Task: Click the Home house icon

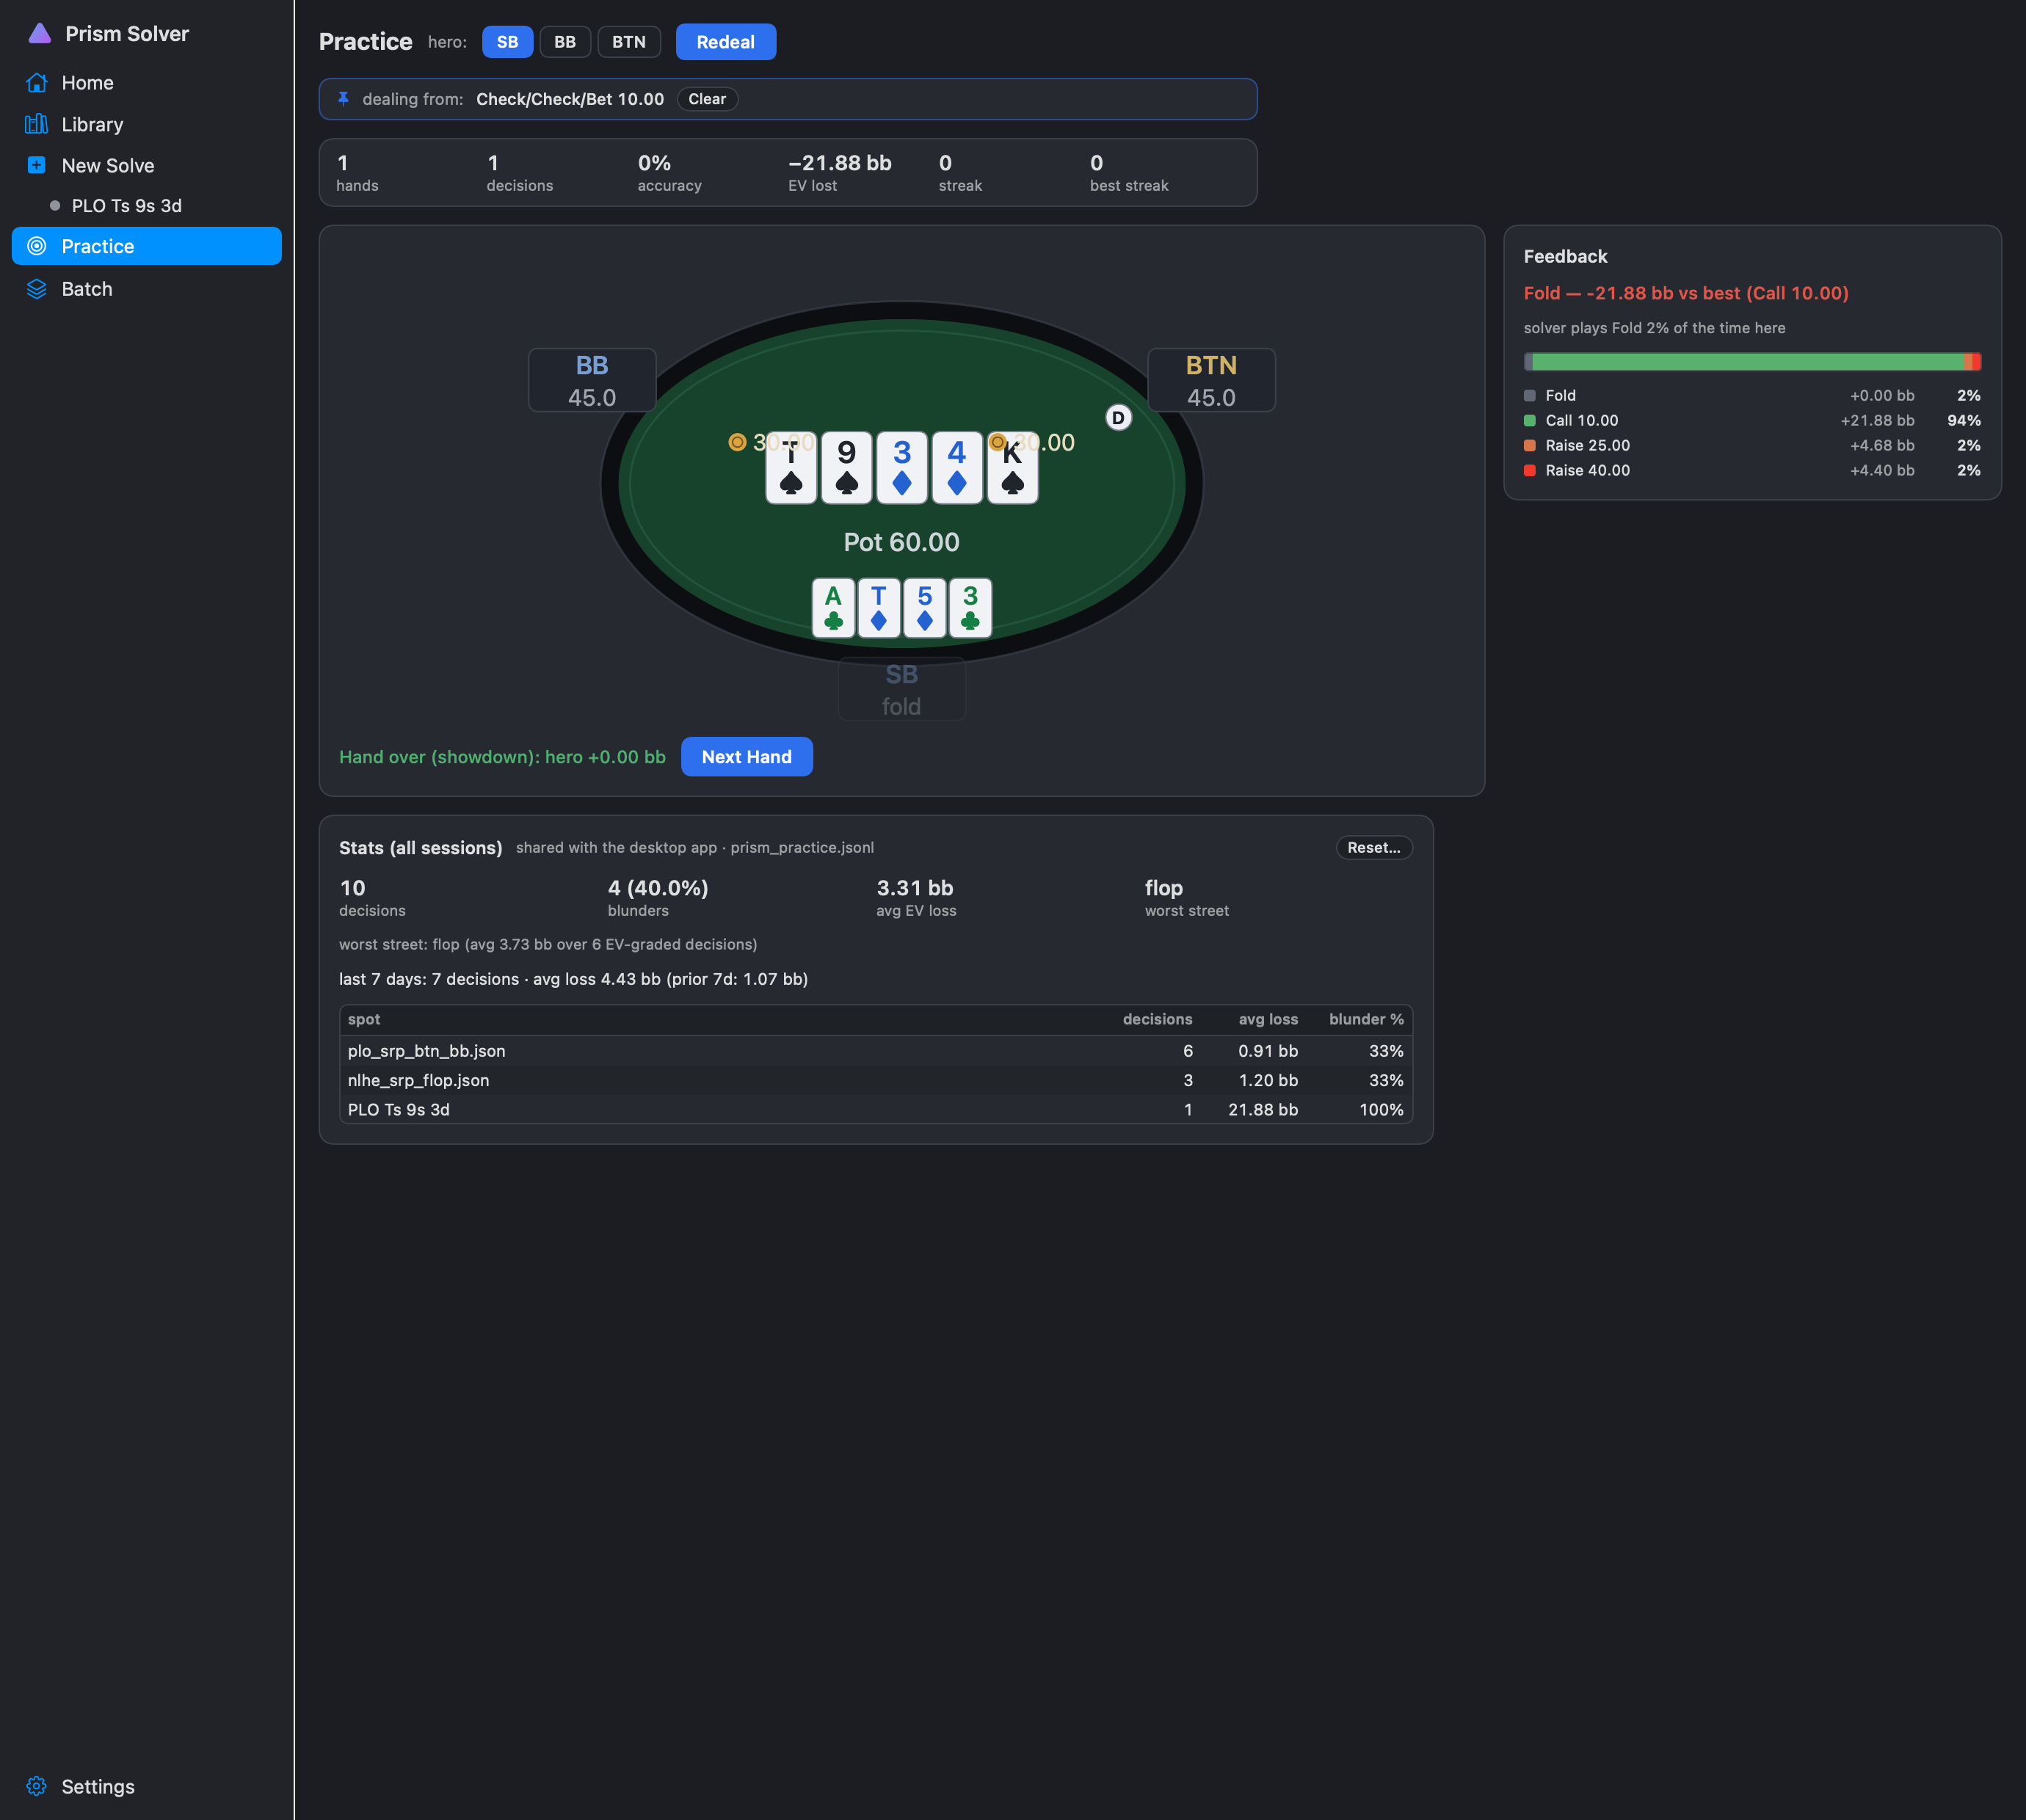Action: point(37,83)
